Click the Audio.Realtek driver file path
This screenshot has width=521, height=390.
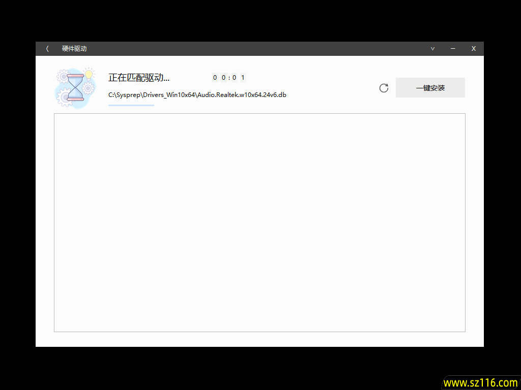tap(197, 95)
